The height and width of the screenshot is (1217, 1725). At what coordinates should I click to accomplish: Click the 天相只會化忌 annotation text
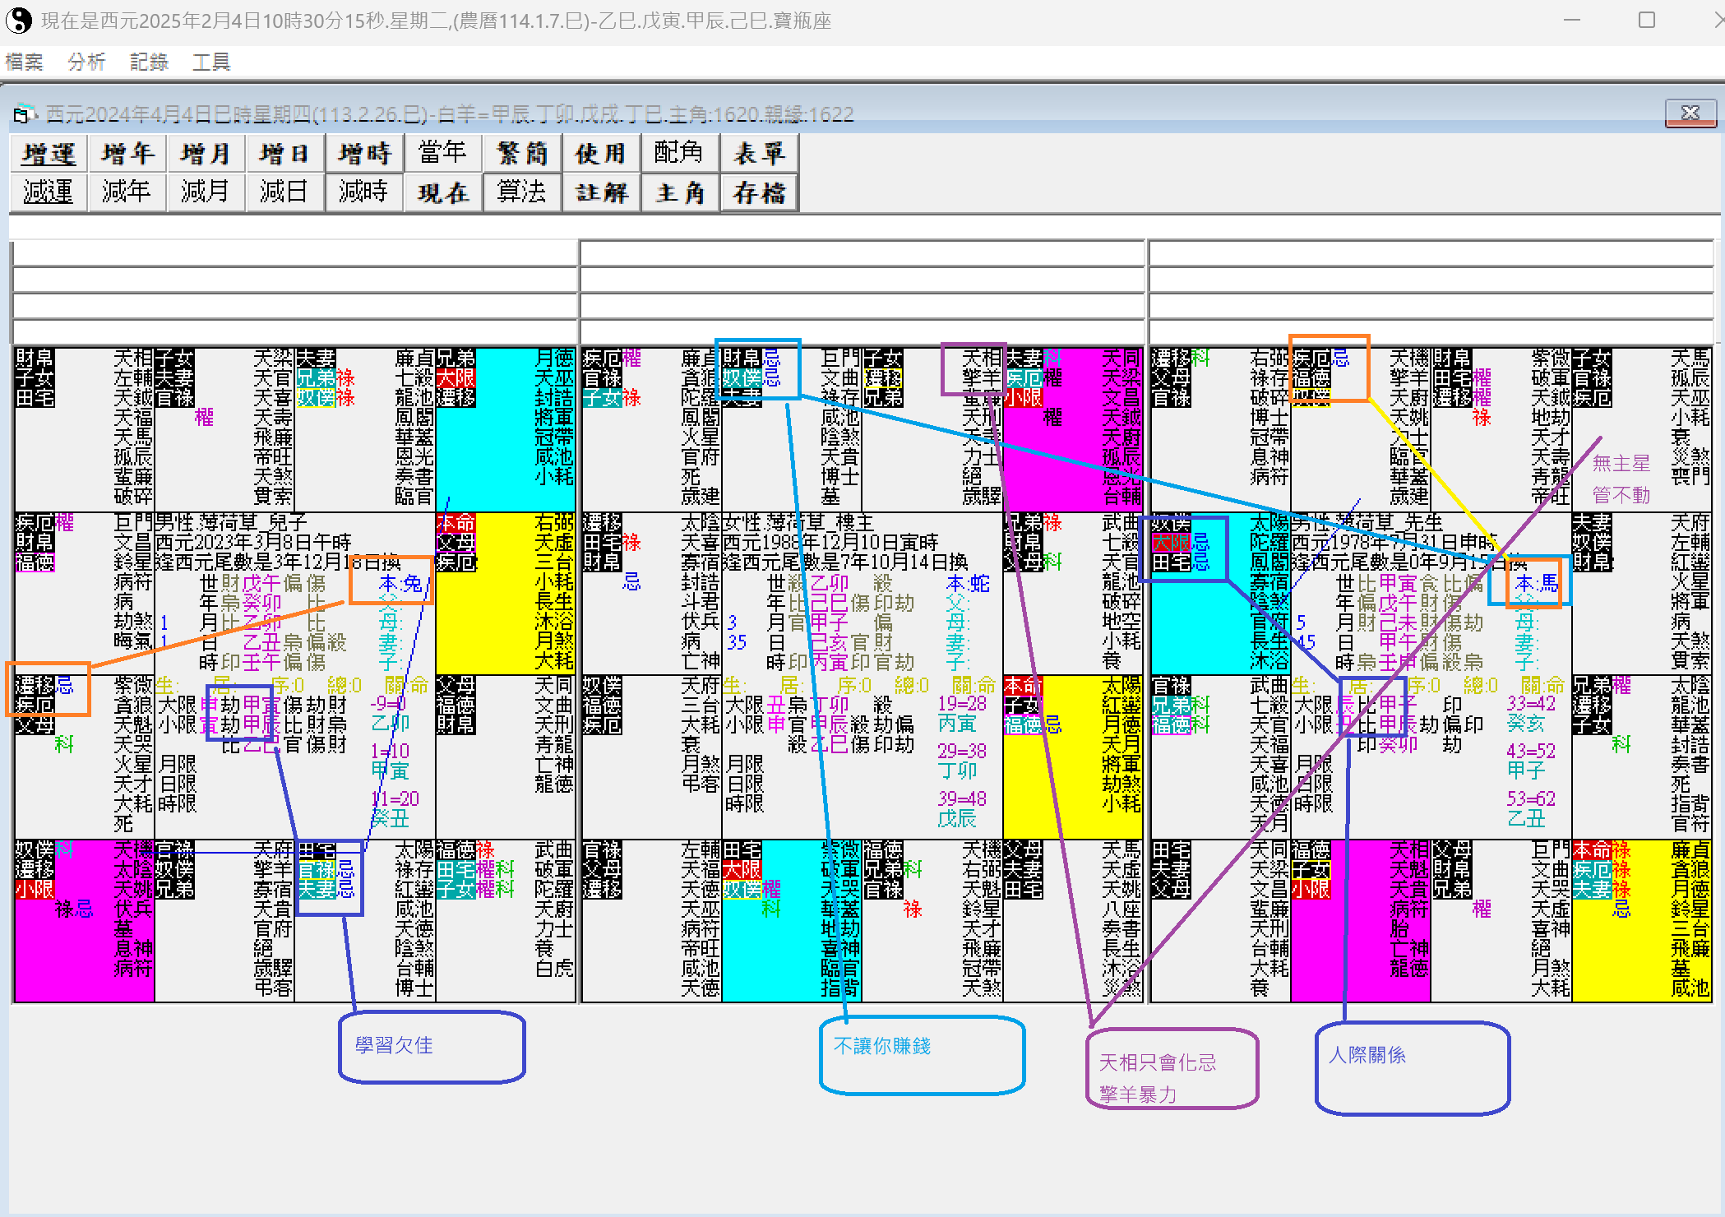point(1158,1062)
